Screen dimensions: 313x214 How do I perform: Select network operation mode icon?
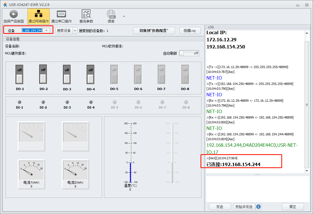click(39, 16)
